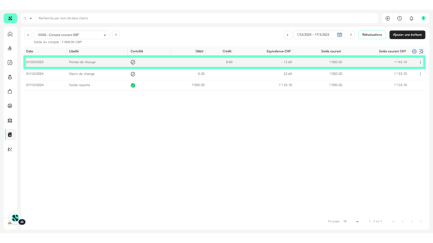Open row menu for Gains de change
The width and height of the screenshot is (433, 243).
coord(420,74)
